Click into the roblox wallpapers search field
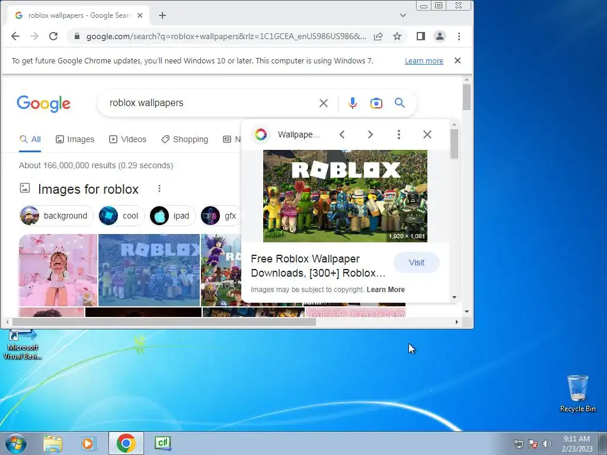 click(209, 103)
